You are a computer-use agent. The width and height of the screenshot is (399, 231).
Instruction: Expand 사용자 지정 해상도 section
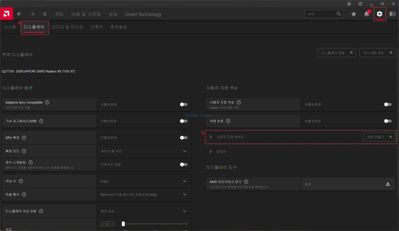tap(210, 137)
